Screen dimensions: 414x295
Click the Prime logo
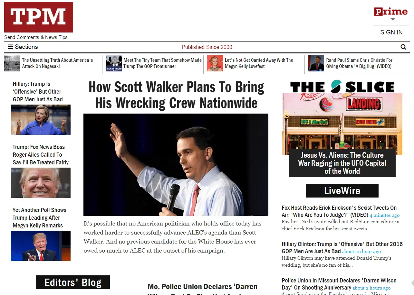[391, 12]
